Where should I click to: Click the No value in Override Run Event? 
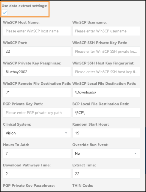click(77, 153)
